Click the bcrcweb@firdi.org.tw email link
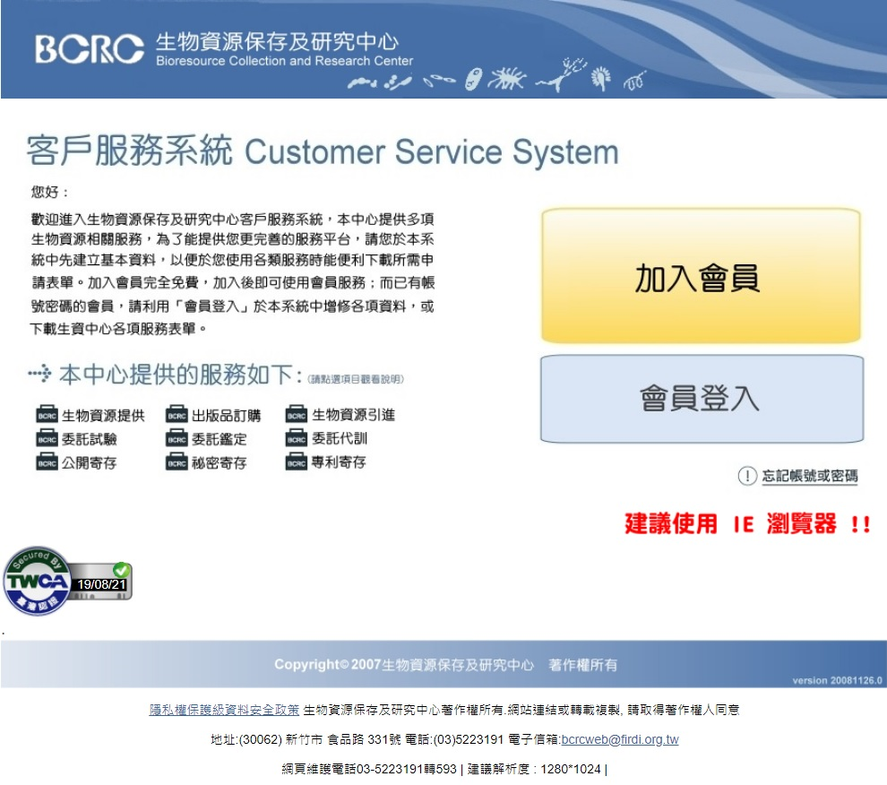887x785 pixels. coord(620,739)
